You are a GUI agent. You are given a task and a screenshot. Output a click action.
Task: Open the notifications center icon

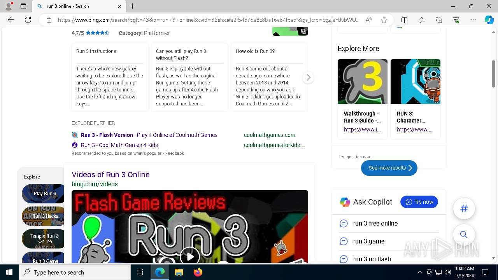[x=485, y=272]
